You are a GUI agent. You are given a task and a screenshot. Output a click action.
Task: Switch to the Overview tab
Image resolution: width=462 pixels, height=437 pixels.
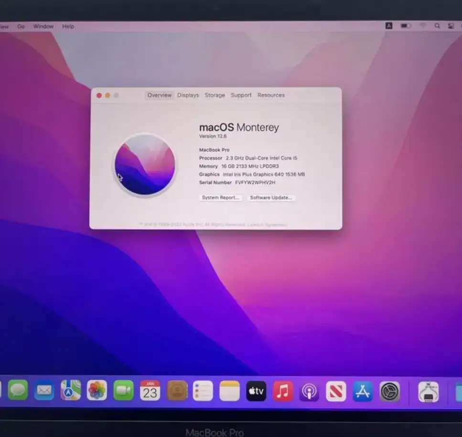pyautogui.click(x=160, y=95)
